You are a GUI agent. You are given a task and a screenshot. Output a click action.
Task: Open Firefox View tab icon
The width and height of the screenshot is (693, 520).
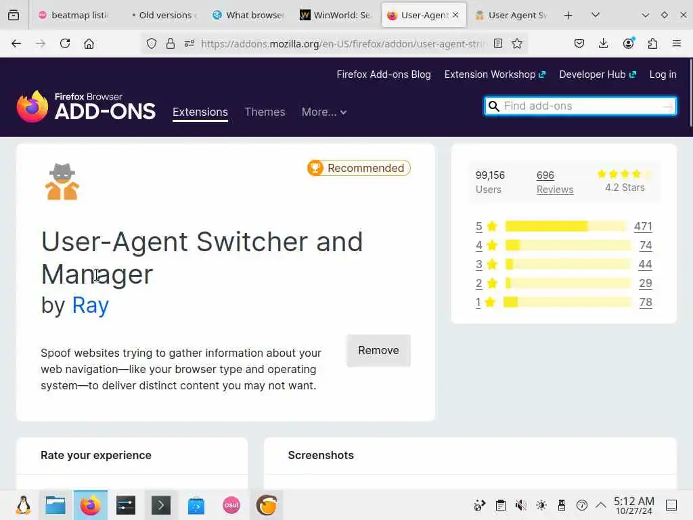[x=14, y=15]
